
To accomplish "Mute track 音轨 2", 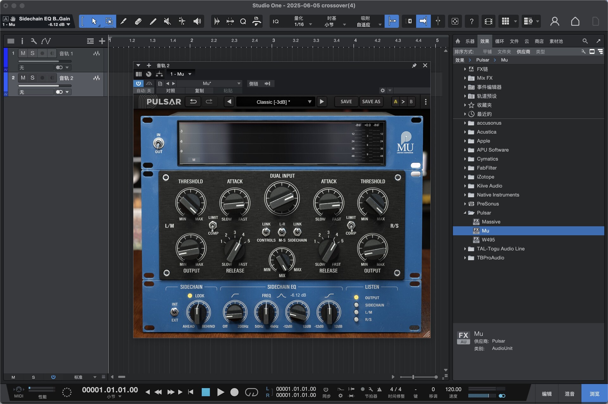I will pyautogui.click(x=23, y=78).
